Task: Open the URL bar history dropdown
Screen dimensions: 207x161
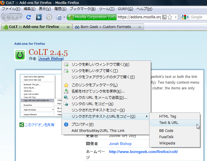Action: click(176, 17)
